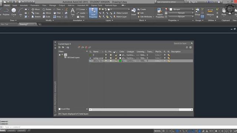This screenshot has height=133, width=237.
Task: Open the Annotate ribbon tab
Action: (x=24, y=5)
